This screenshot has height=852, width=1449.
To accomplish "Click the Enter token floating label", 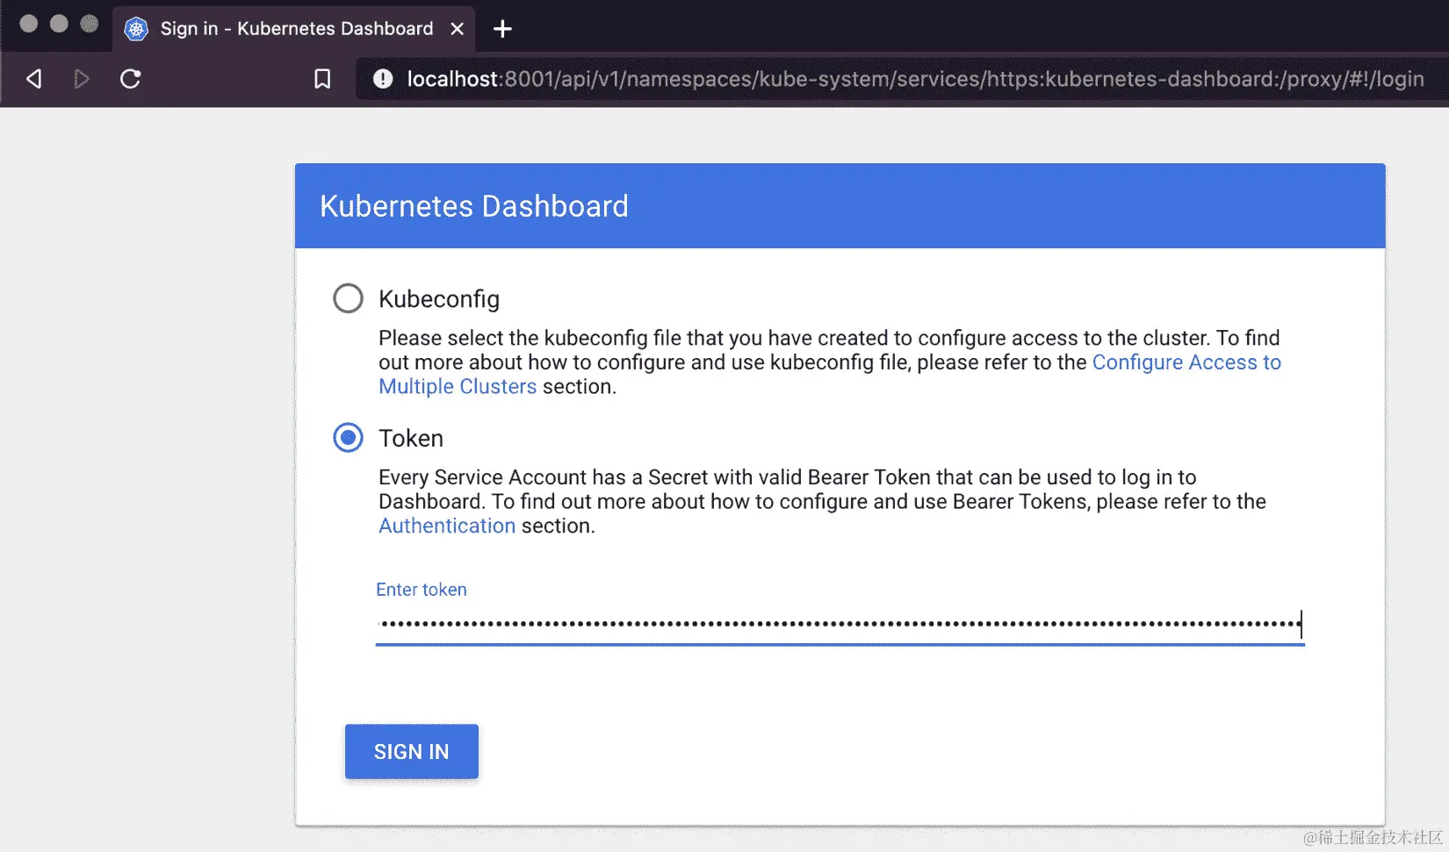I will click(x=422, y=589).
